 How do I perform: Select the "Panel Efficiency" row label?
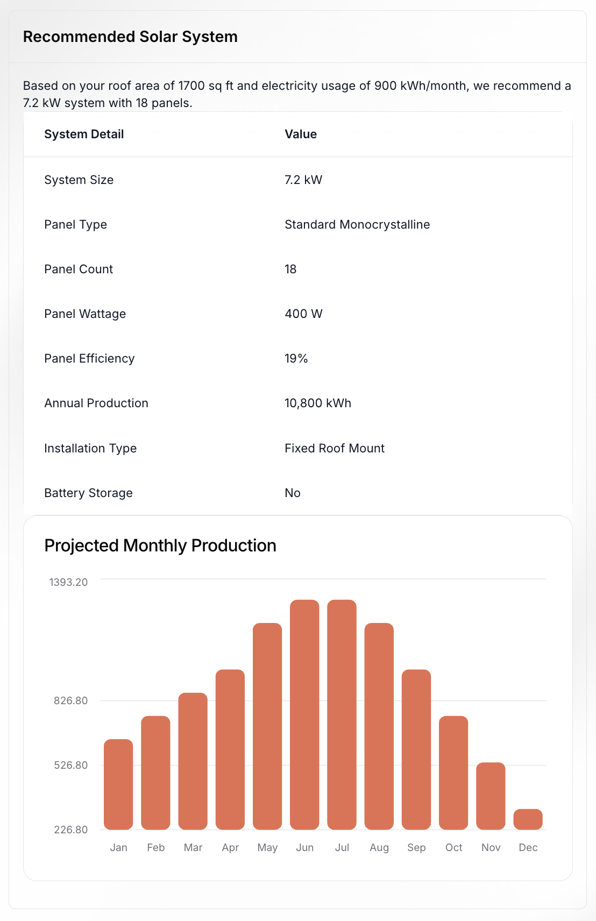[89, 359]
